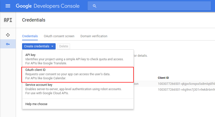Select the key icon in sidebar
Screen dimensions: 215x117
8,44
